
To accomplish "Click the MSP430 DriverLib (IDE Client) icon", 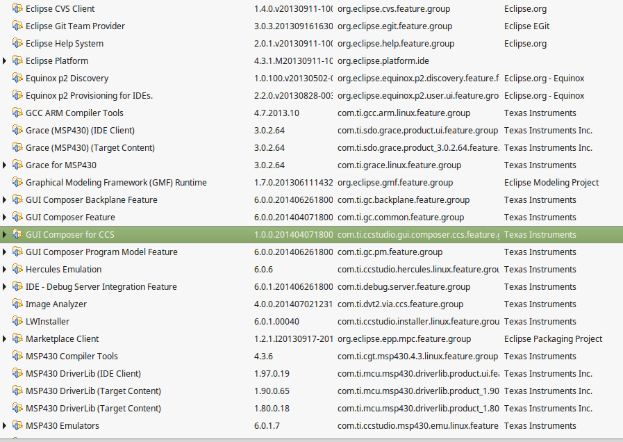I will point(17,373).
